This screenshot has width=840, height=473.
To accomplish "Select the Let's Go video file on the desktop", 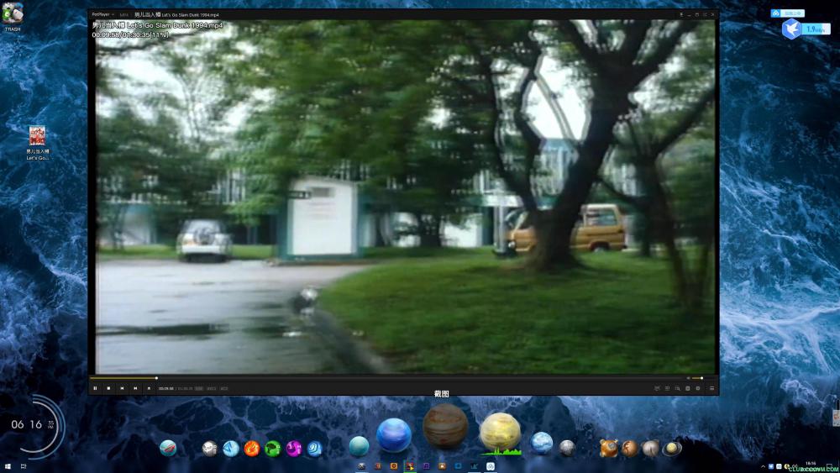I will [37, 143].
